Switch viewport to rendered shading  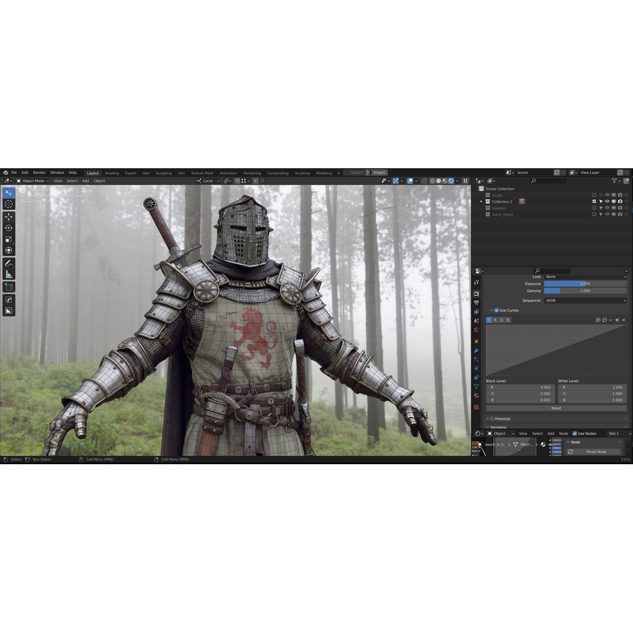click(x=451, y=181)
